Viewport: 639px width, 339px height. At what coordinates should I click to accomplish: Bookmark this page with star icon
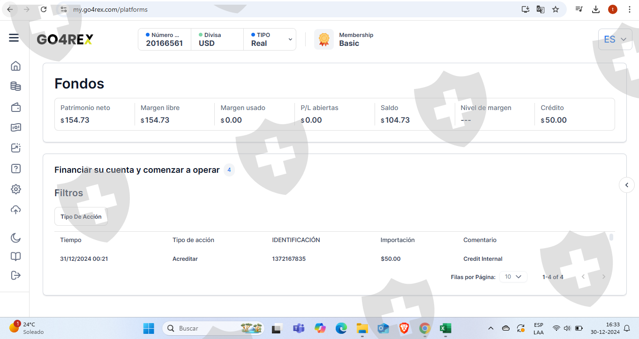pos(556,9)
